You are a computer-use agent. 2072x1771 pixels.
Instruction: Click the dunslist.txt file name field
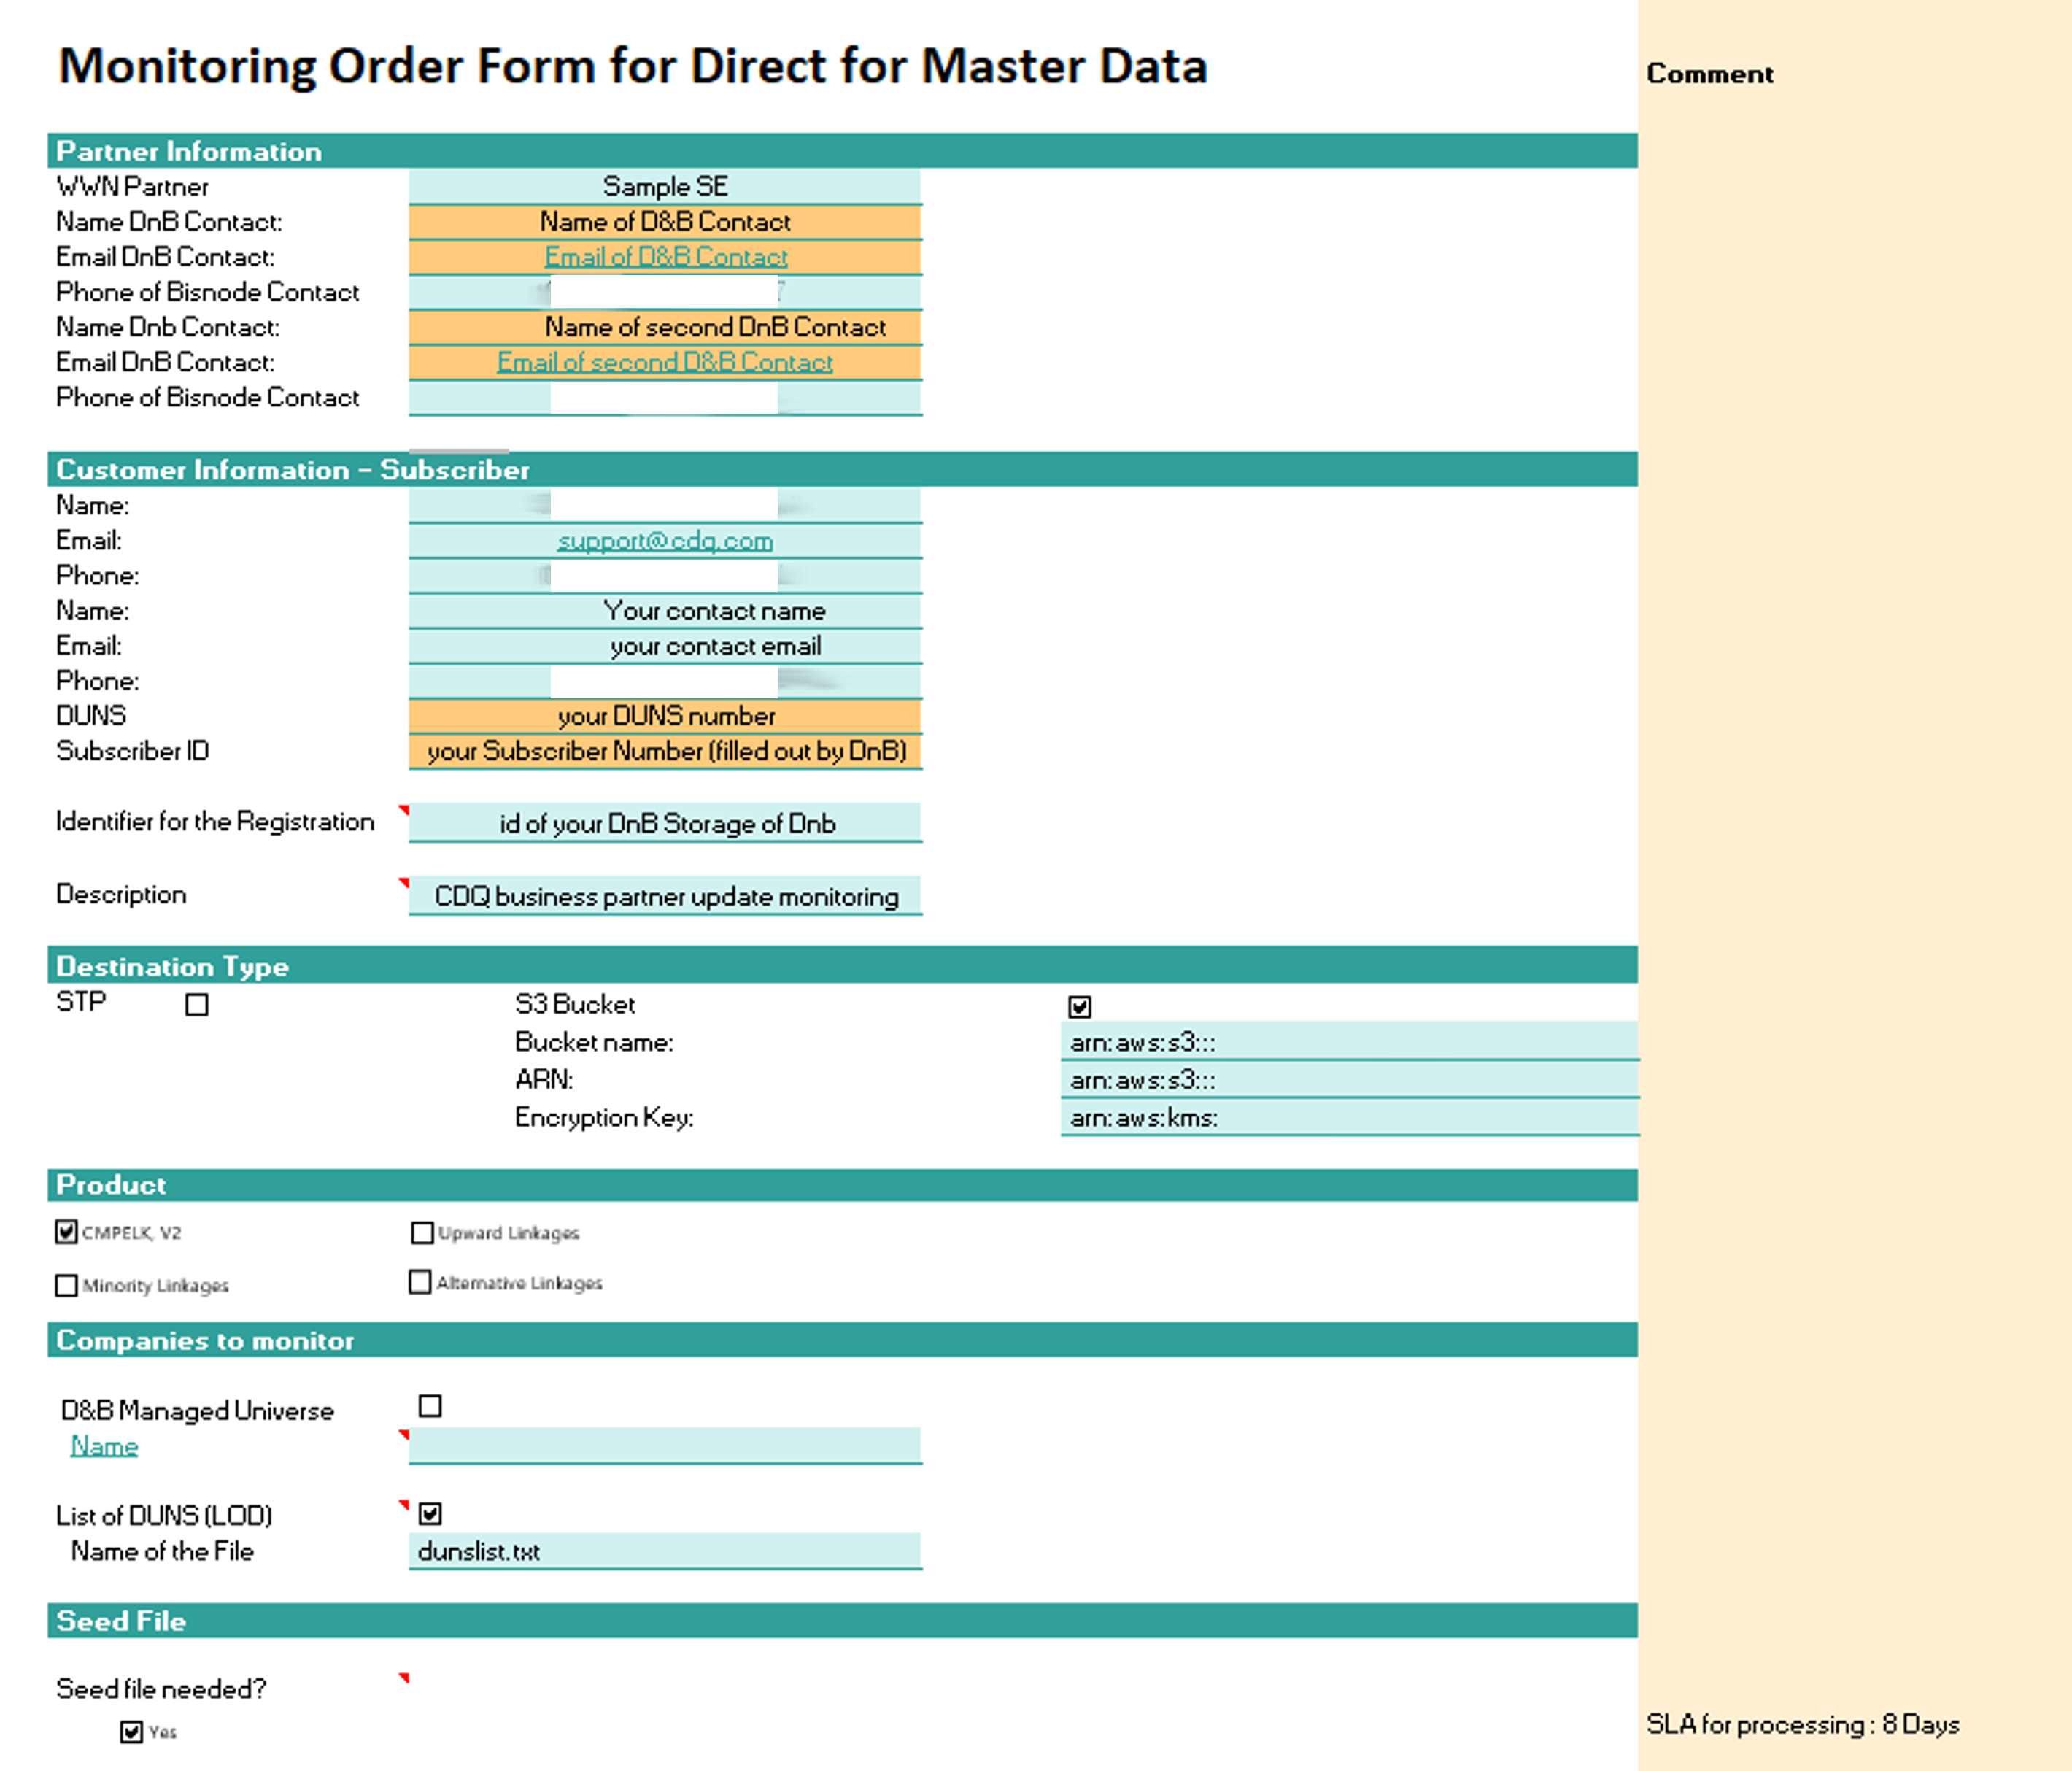pos(665,1551)
